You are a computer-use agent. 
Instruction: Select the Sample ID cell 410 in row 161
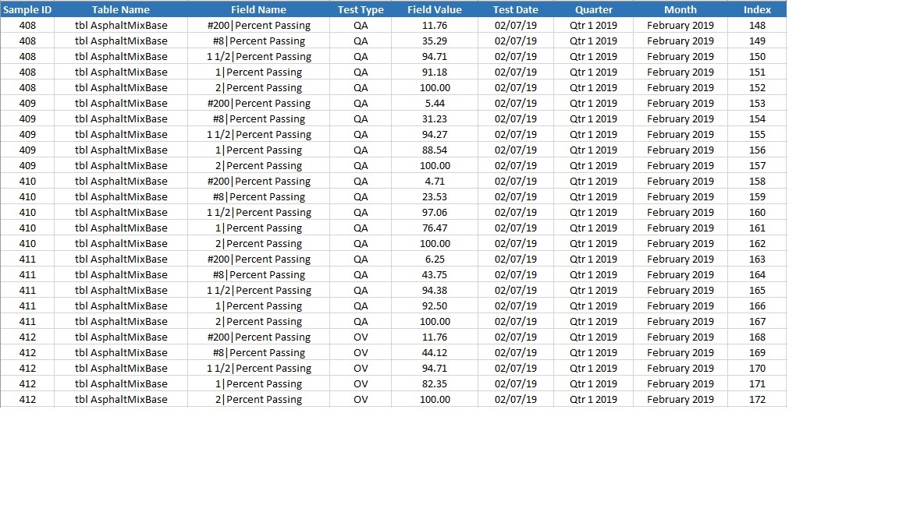pos(27,228)
